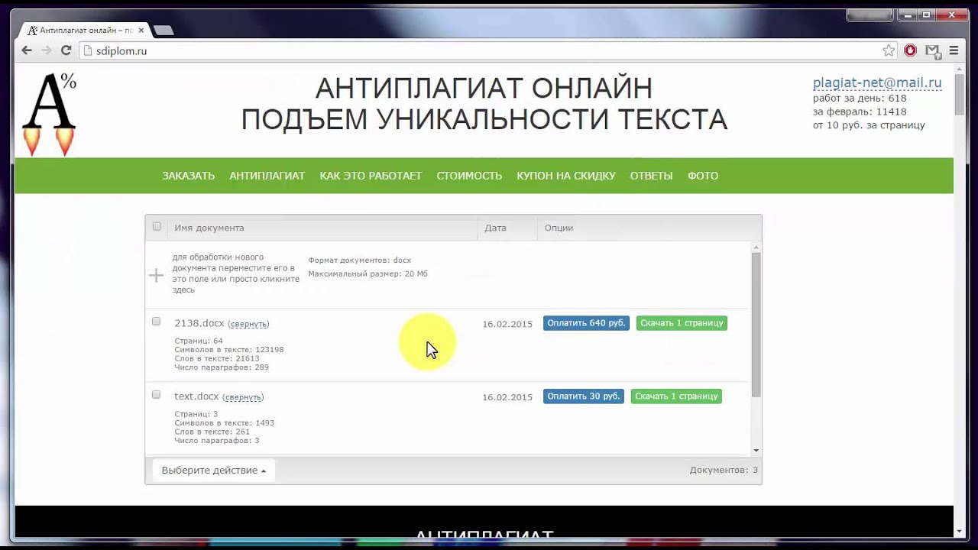The height and width of the screenshot is (550, 978).
Task: Open КУПОН НА СКИДКУ menu item
Action: [566, 176]
